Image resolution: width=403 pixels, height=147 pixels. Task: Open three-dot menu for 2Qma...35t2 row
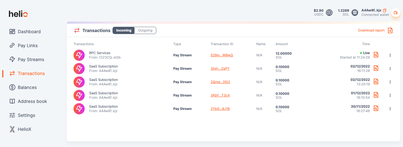[x=390, y=82]
